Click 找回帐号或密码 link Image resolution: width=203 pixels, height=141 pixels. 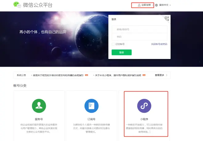tap(159, 44)
